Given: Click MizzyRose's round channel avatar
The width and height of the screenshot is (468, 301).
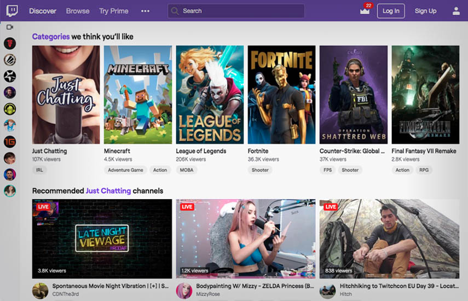Looking at the screenshot, I should pyautogui.click(x=184, y=291).
